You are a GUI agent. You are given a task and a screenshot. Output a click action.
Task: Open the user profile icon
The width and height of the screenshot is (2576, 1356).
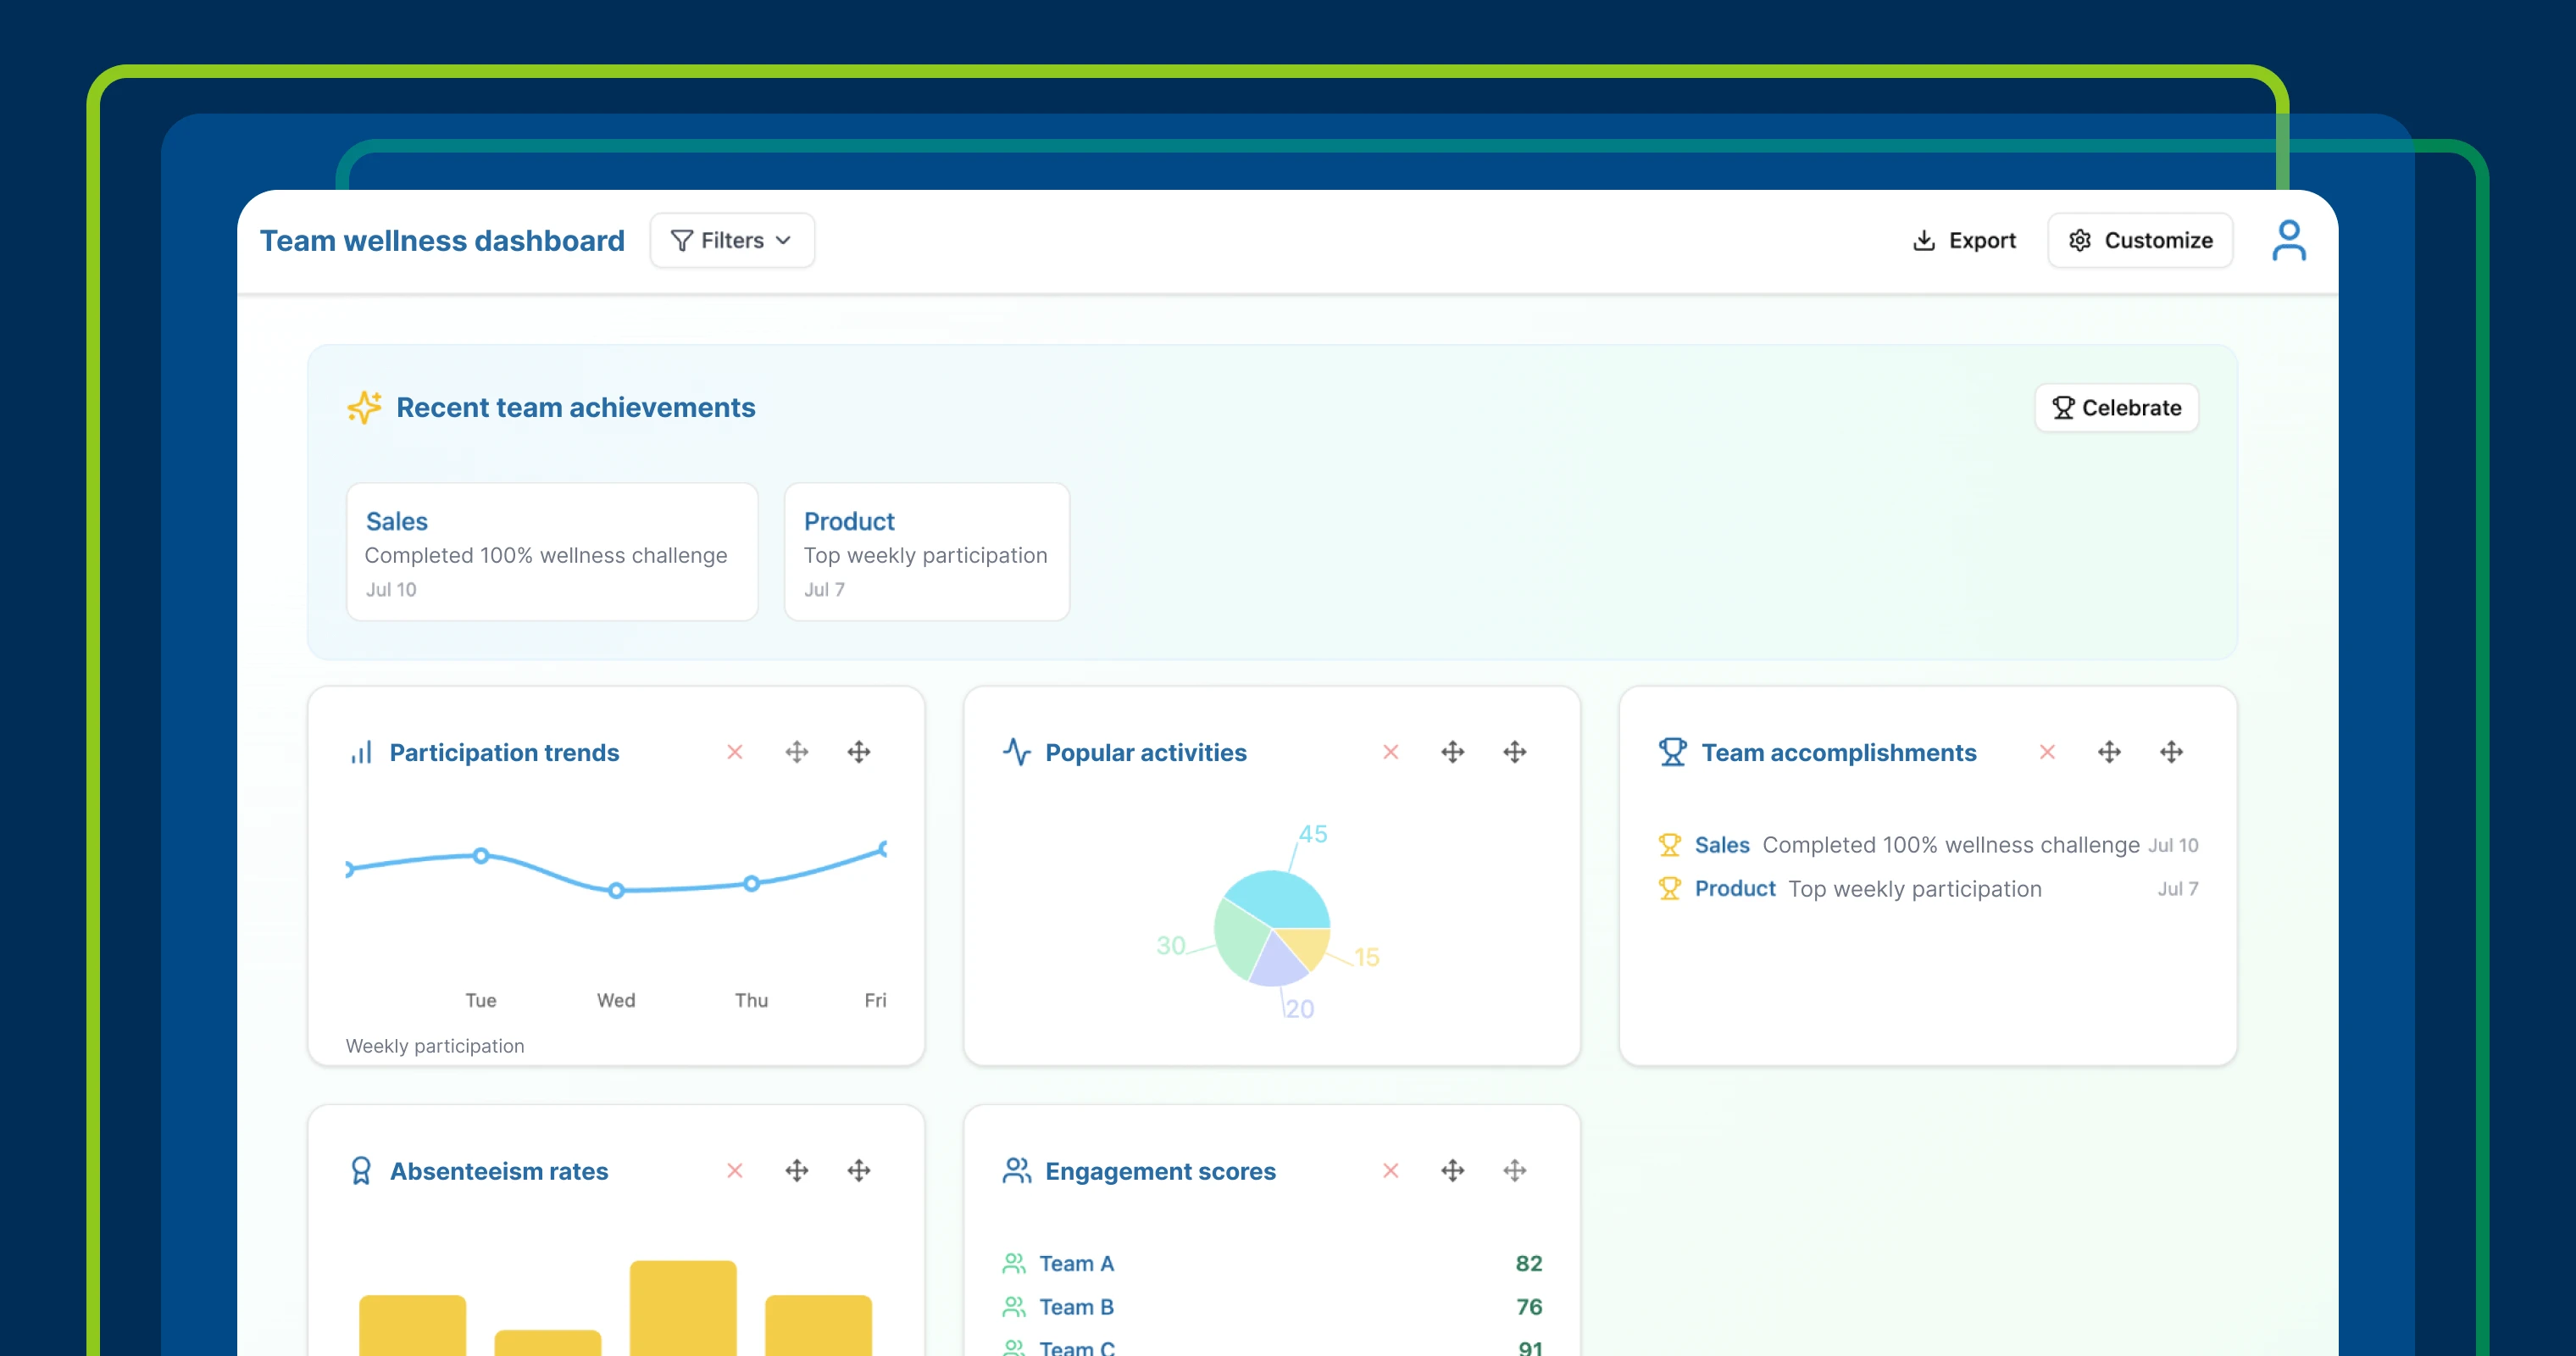pos(2288,240)
